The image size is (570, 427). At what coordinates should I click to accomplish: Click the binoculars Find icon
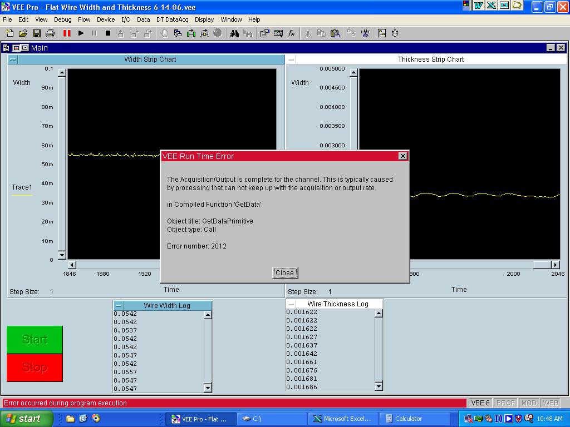coord(235,33)
